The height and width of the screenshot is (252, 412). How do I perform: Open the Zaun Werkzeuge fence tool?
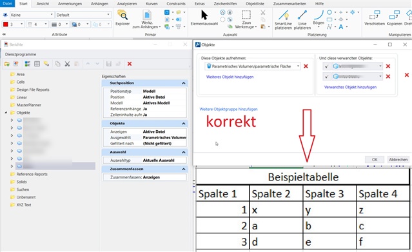click(x=246, y=19)
